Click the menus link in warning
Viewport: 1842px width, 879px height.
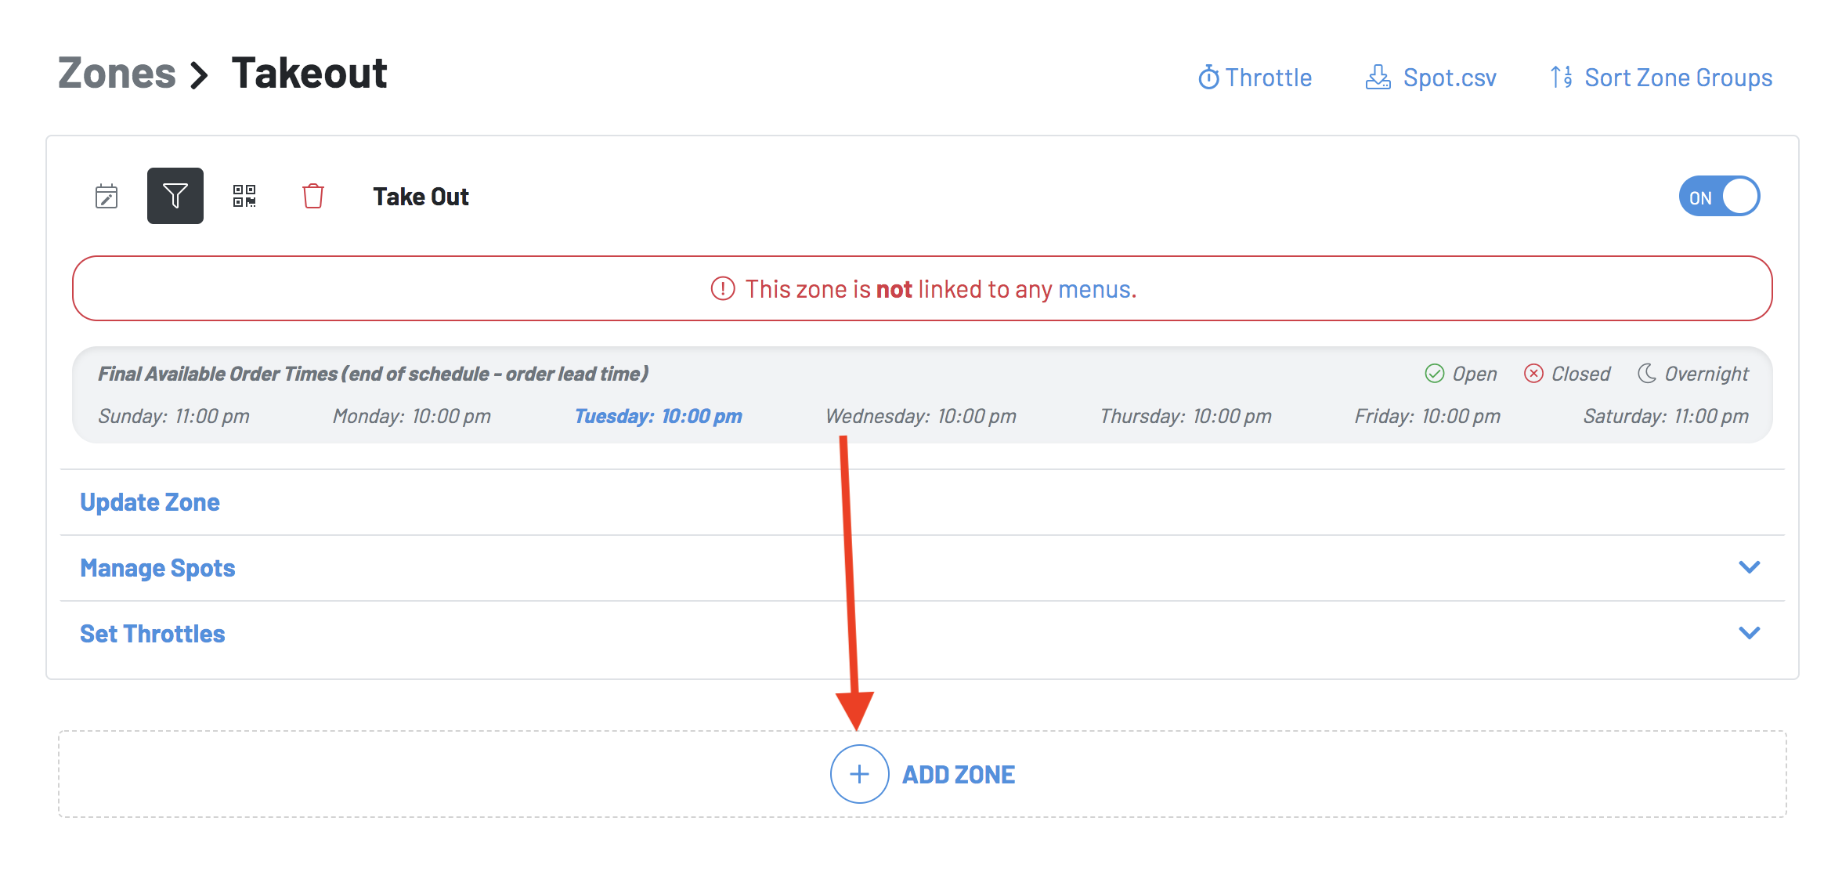tap(1094, 289)
